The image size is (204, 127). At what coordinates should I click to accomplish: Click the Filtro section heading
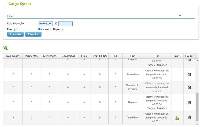point(11,16)
